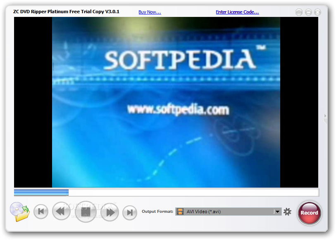336x240 pixels.
Task: Close the DVD Ripper window
Action: click(x=317, y=12)
